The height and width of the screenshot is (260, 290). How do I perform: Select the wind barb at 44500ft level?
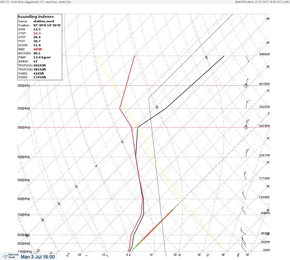[x=248, y=59]
